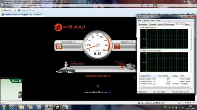
Task: Click the Add to Favorites Bar icon
Action: point(15,10)
